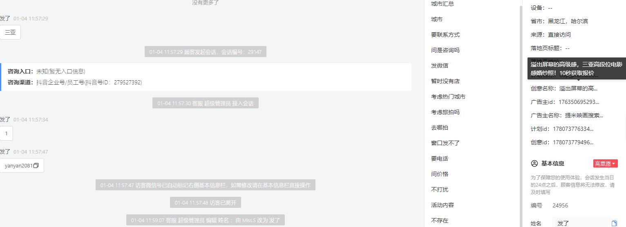Click the 基本信息 person icon

(534, 163)
